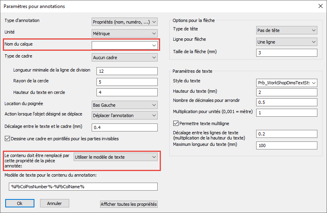Click the Taille de la flèche field

coord(286,53)
